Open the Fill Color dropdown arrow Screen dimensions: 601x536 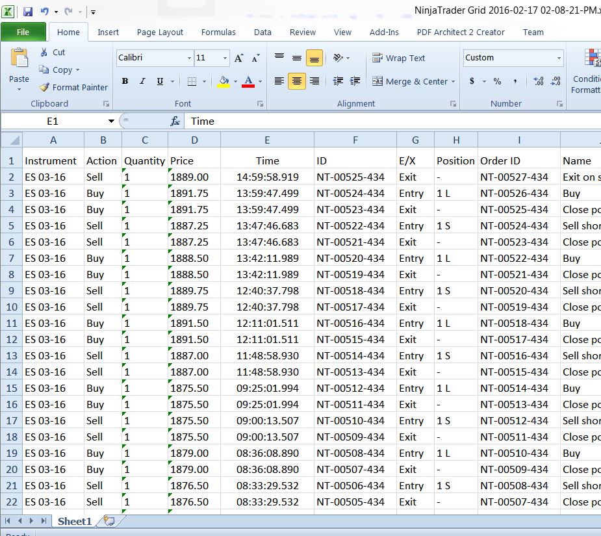(x=235, y=81)
